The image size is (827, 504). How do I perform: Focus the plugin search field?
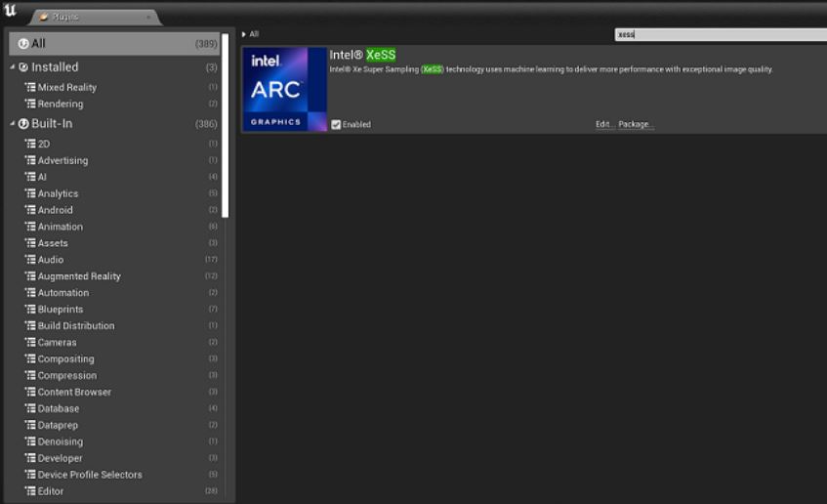point(721,34)
